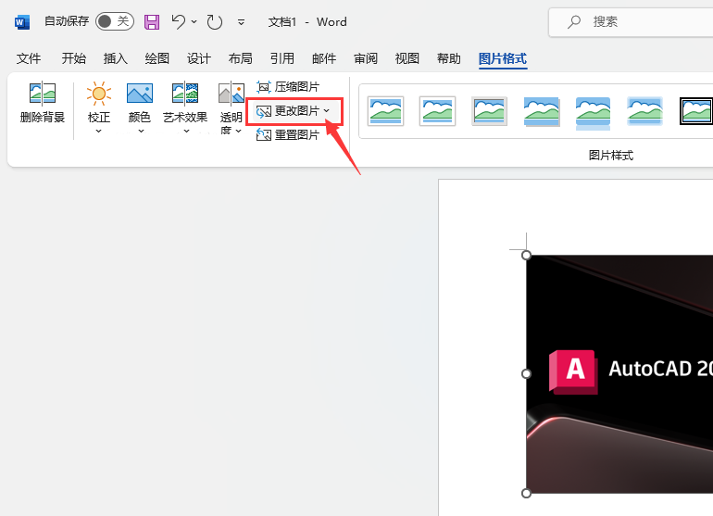Redo with the circular arrow icon
The image size is (713, 516).
pyautogui.click(x=214, y=22)
